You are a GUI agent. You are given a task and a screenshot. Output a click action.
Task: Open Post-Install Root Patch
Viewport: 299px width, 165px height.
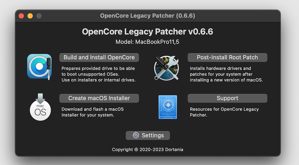227,58
